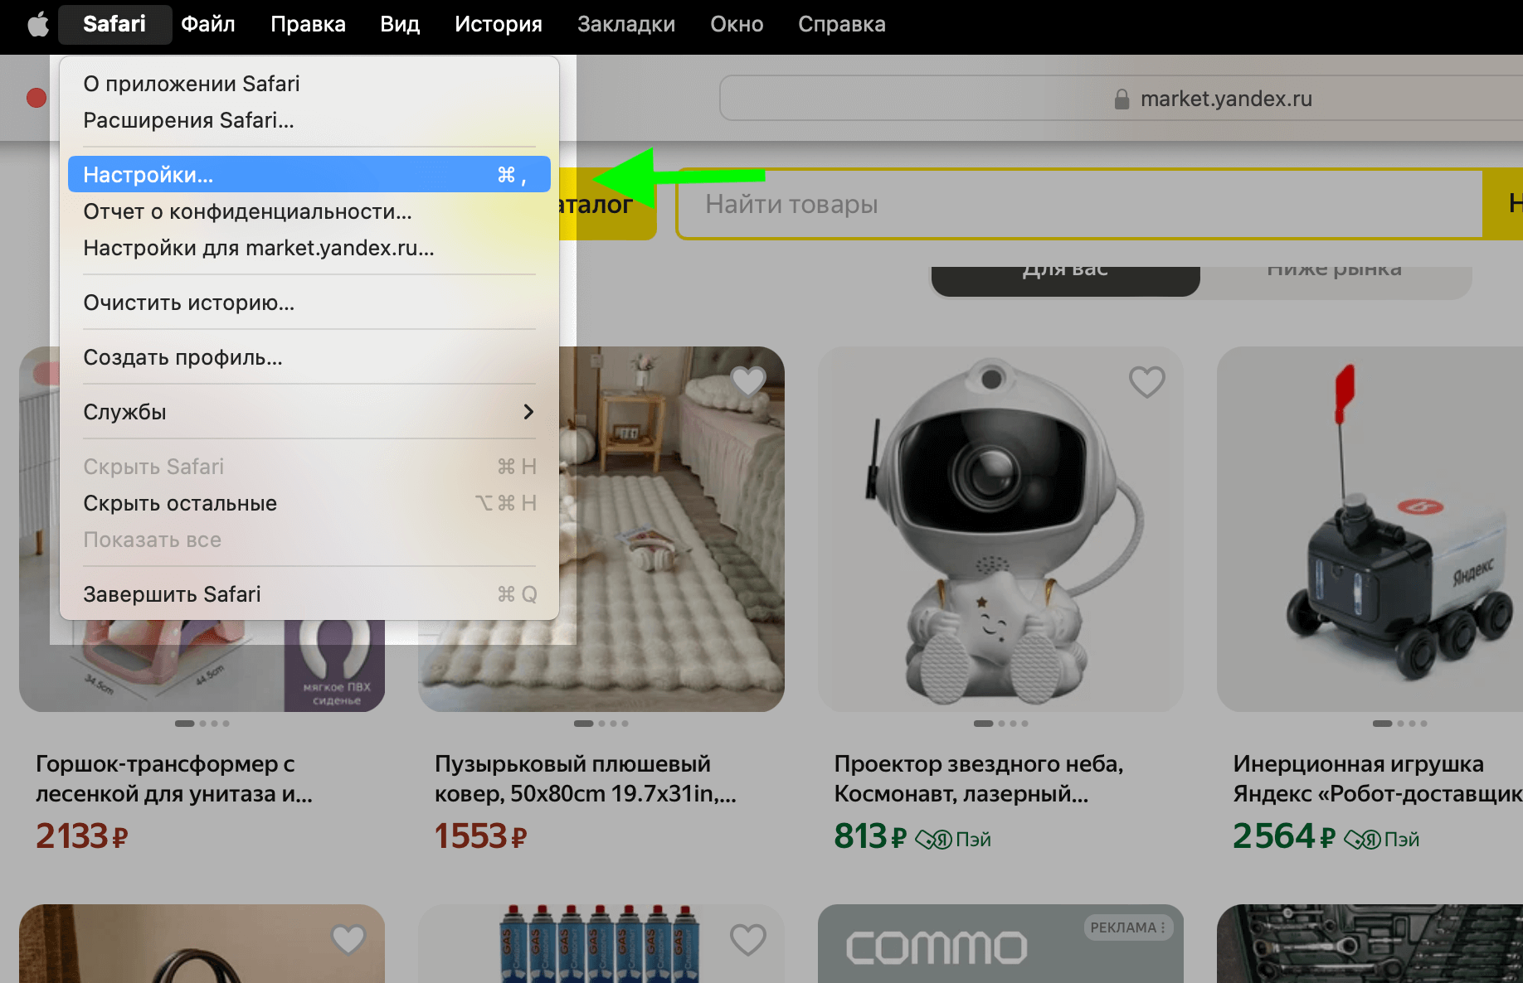Image resolution: width=1523 pixels, height=983 pixels.
Task: Open Пузырьковый плюшевый ковер product title
Action: click(x=586, y=778)
